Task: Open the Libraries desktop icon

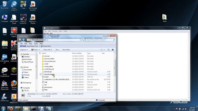Action: coord(5,45)
